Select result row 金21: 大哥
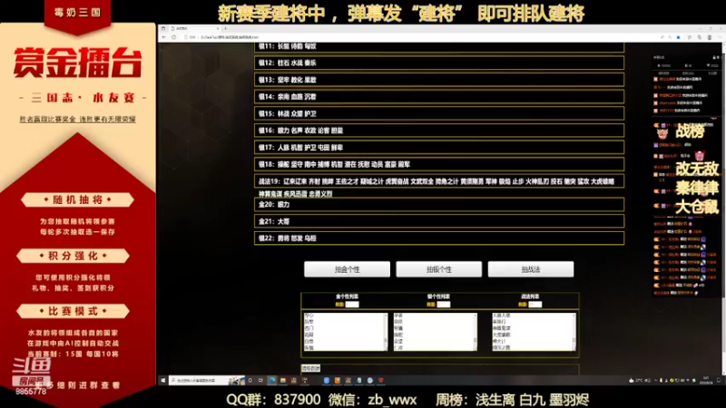Image resolution: width=726 pixels, height=408 pixels. (x=439, y=221)
